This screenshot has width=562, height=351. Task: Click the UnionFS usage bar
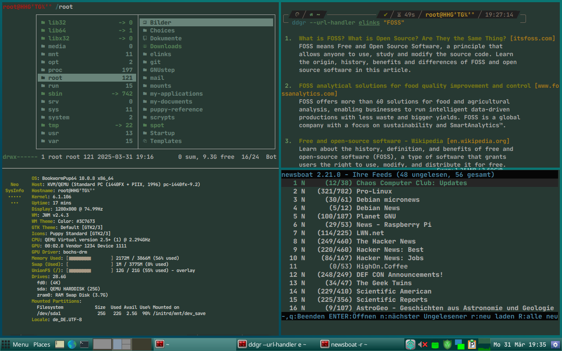click(x=90, y=271)
